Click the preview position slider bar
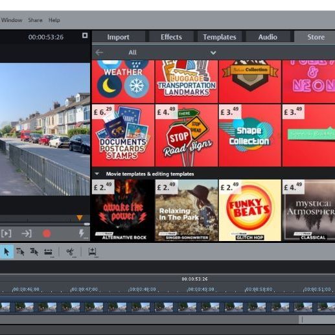Image resolution: width=335 pixels, height=335 pixels. (45, 224)
